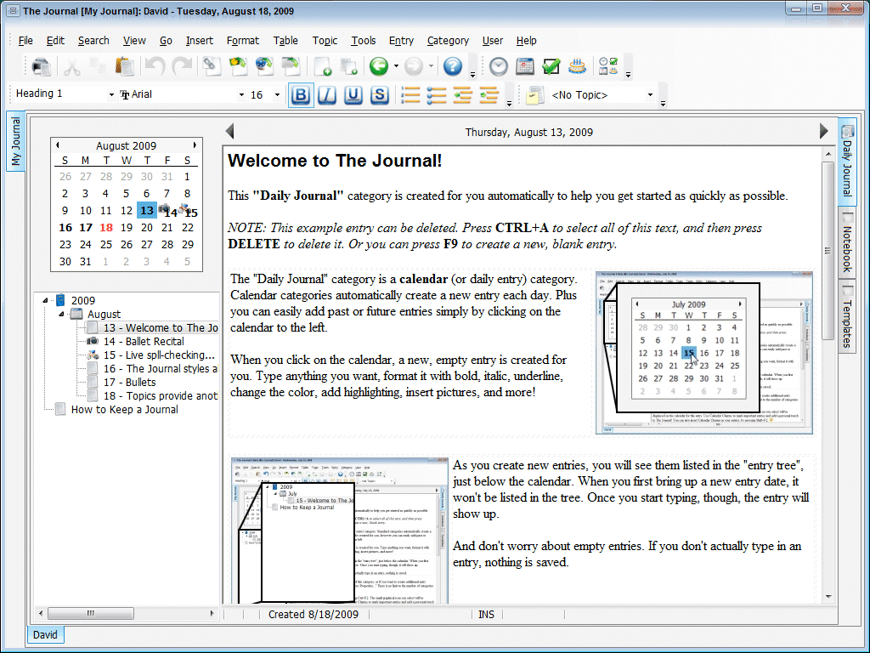
Task: Switch to the Templates tab
Action: pyautogui.click(x=847, y=316)
